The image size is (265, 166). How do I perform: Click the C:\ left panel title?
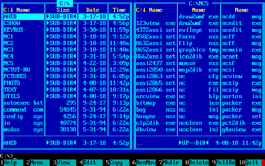tap(64, 3)
